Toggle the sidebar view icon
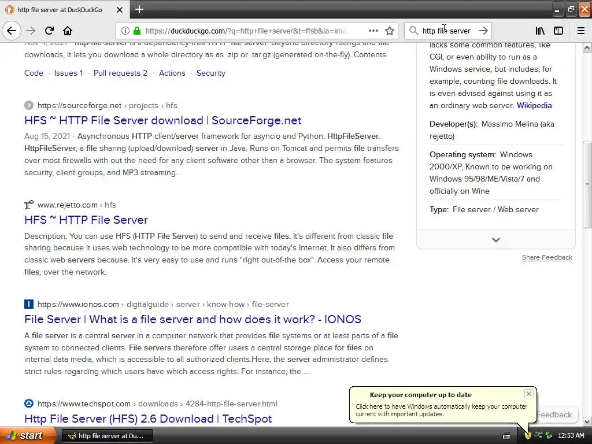Viewport: 592px width, 444px height. tap(558, 31)
